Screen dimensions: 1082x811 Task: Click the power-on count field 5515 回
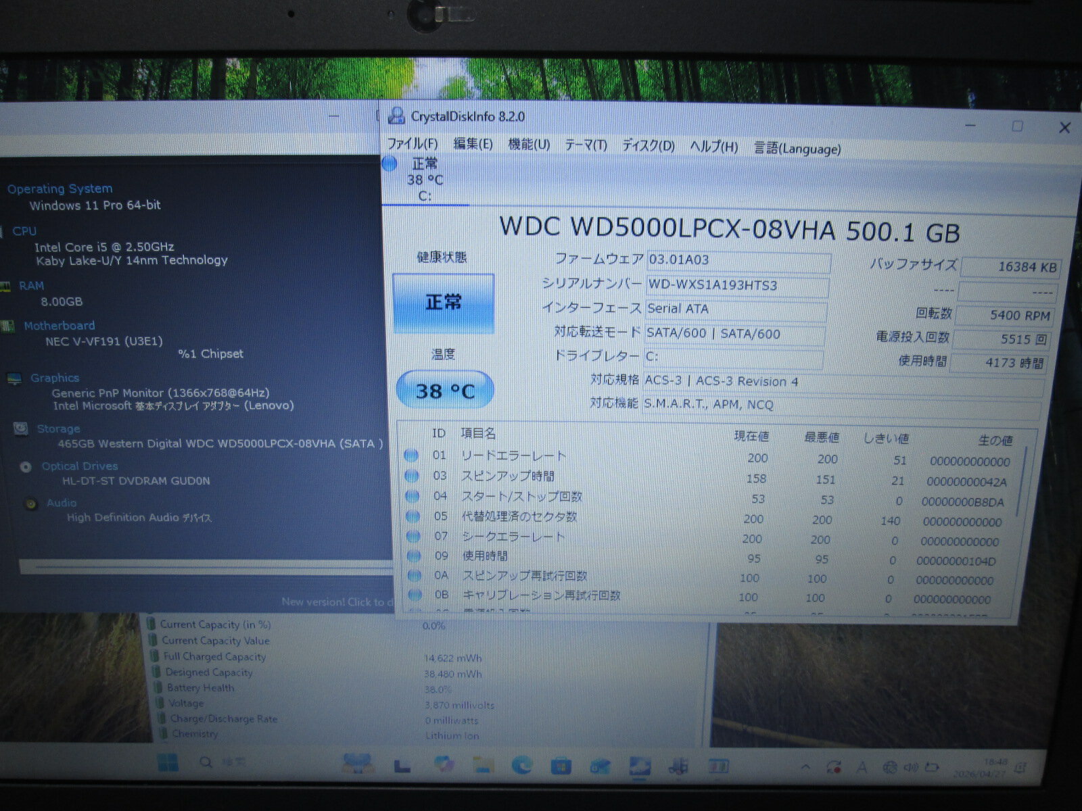[1002, 339]
